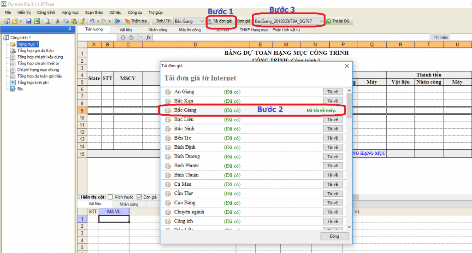
Task: Click Tải về button for An Giang
Action: (333, 92)
